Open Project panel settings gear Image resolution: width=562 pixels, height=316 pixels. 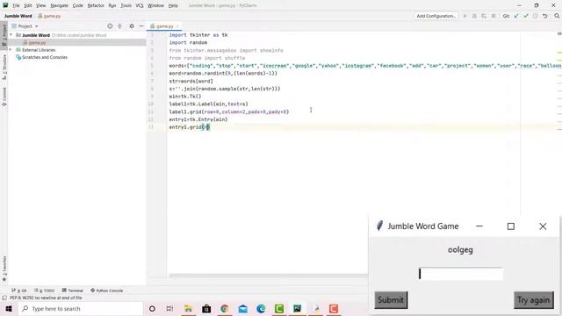[132, 26]
